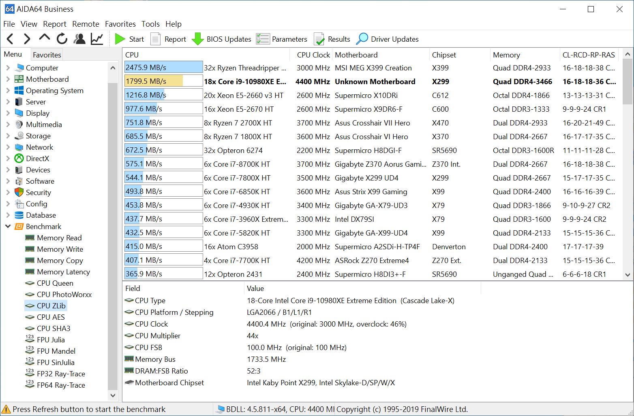Open the user management icon
The image size is (634, 416).
(x=79, y=39)
